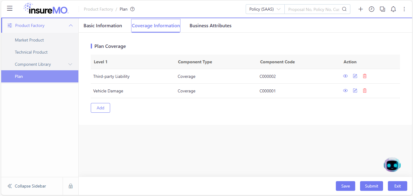Click the search magnifier icon
The width and height of the screenshot is (413, 196).
(344, 9)
